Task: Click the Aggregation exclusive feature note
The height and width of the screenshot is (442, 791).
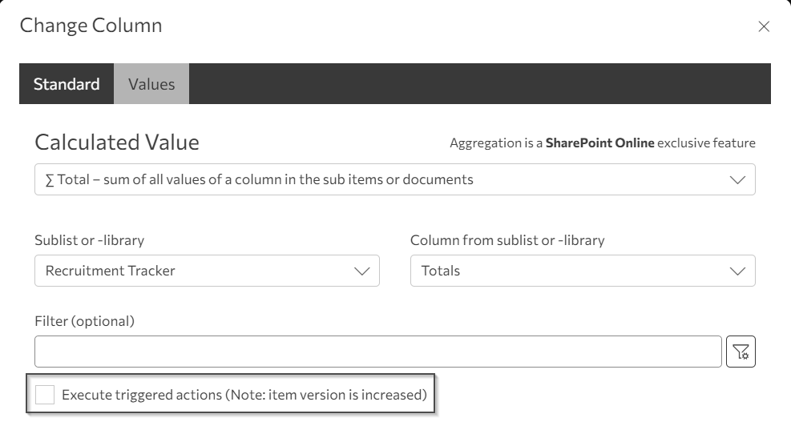Action: tap(602, 143)
